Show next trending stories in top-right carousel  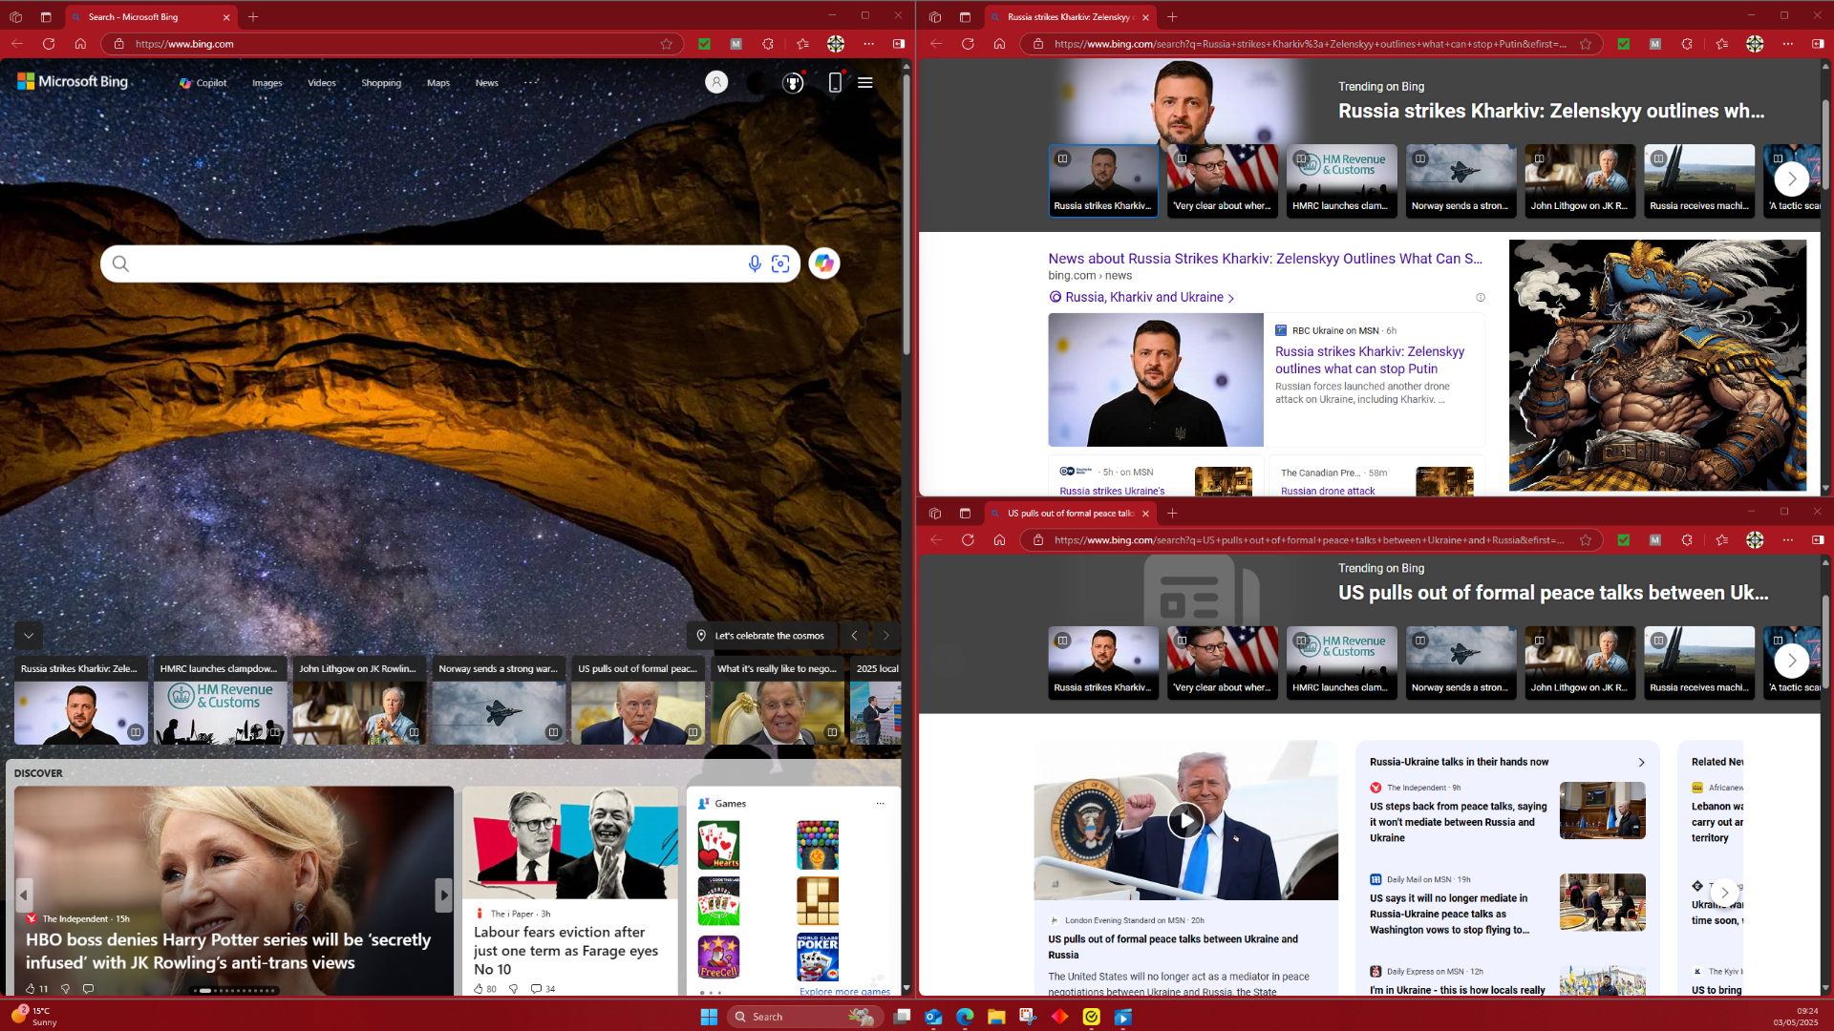1792,179
